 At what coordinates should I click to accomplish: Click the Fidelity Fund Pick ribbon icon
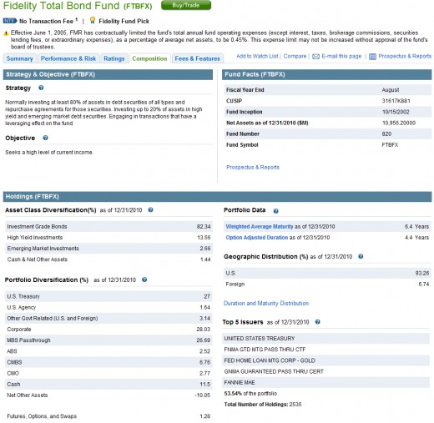[93, 21]
